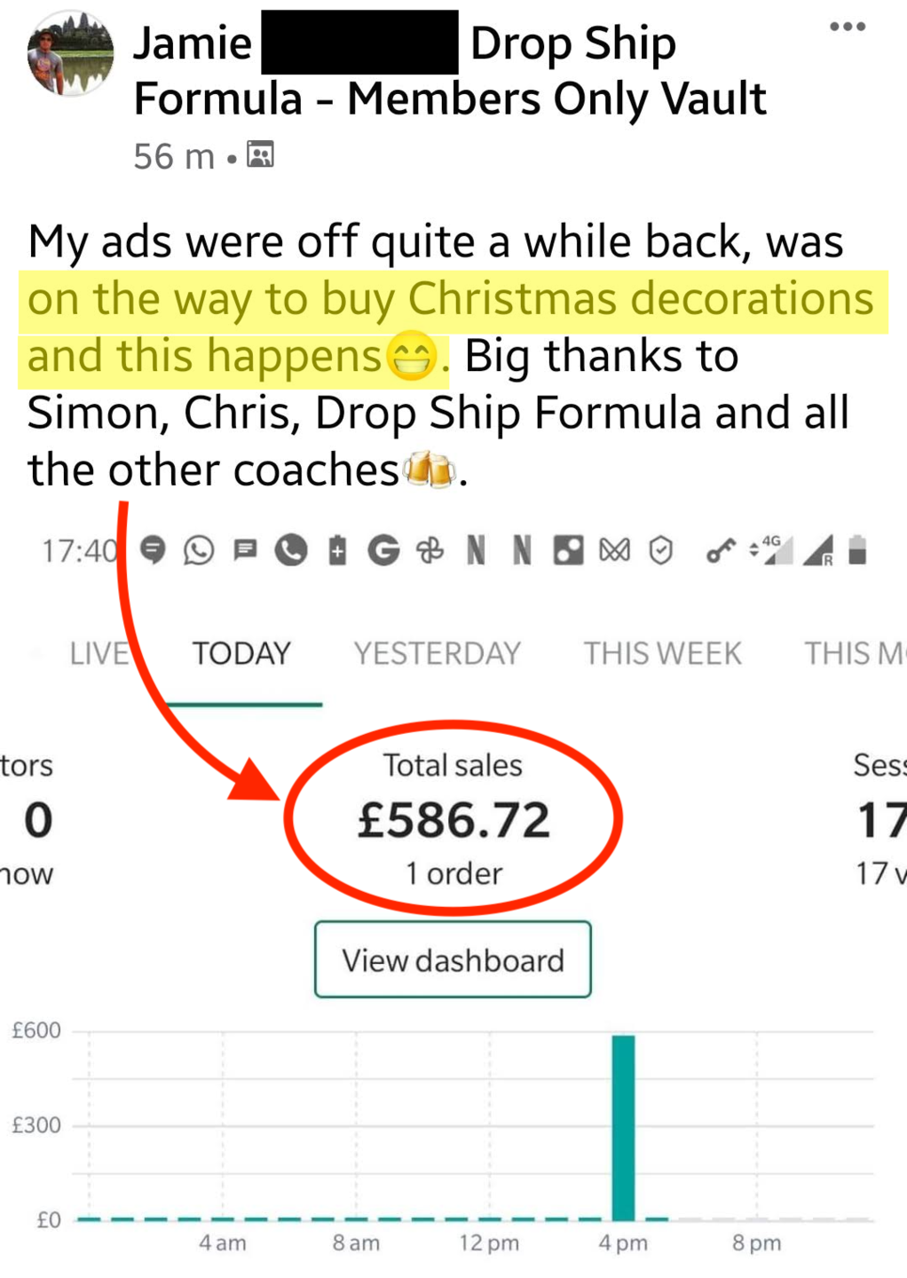Open Jamie's profile picture
Viewport: 907px width, 1278px height.
[70, 53]
